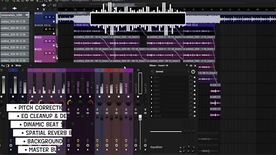Click the MAIN VOCAL playlist track name

click(x=44, y=25)
